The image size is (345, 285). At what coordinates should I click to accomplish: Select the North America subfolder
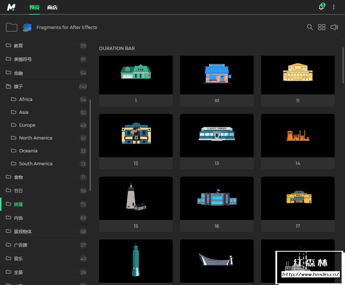point(35,138)
